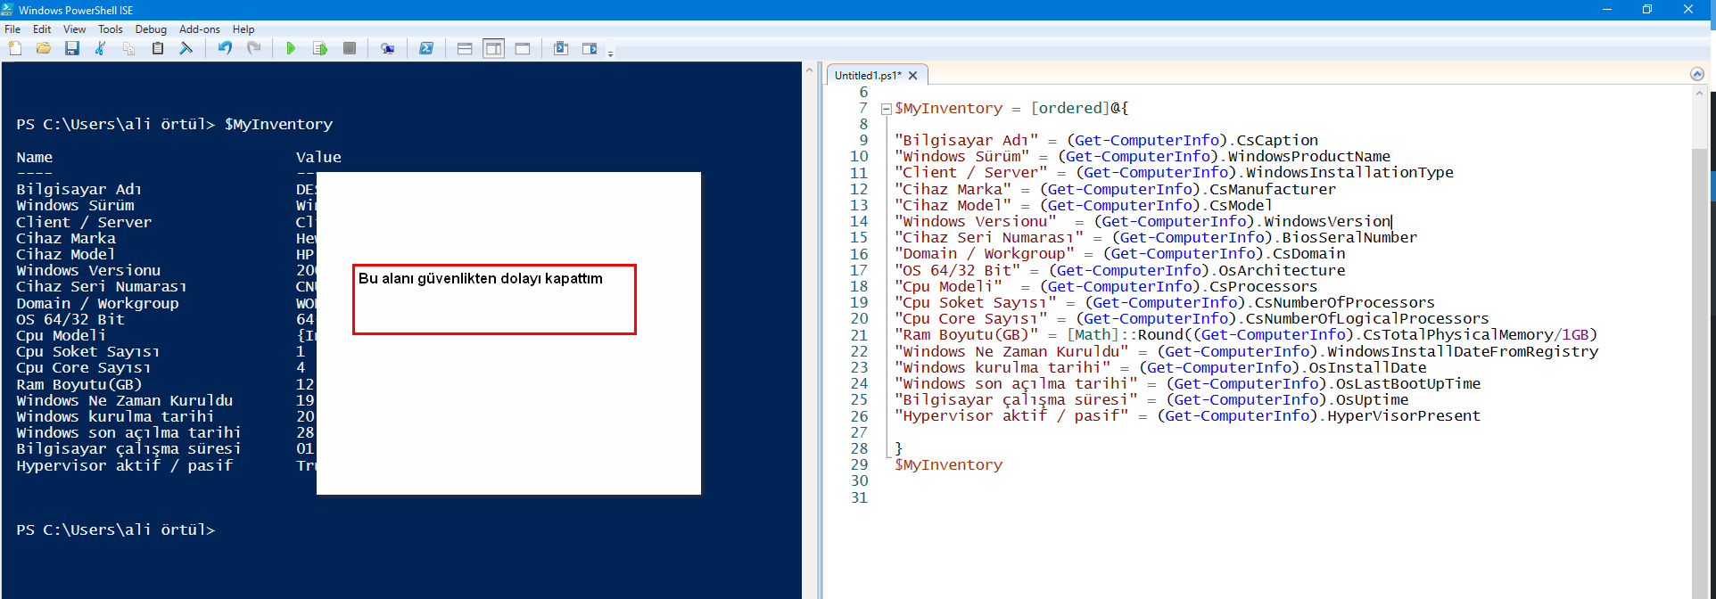This screenshot has height=599, width=1716.
Task: Click the Clear Console Pane icon
Action: [x=186, y=49]
